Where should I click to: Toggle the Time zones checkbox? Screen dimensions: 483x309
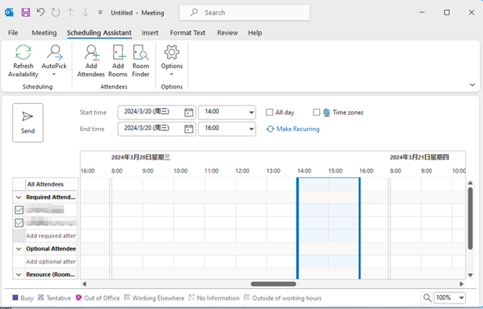click(x=317, y=113)
